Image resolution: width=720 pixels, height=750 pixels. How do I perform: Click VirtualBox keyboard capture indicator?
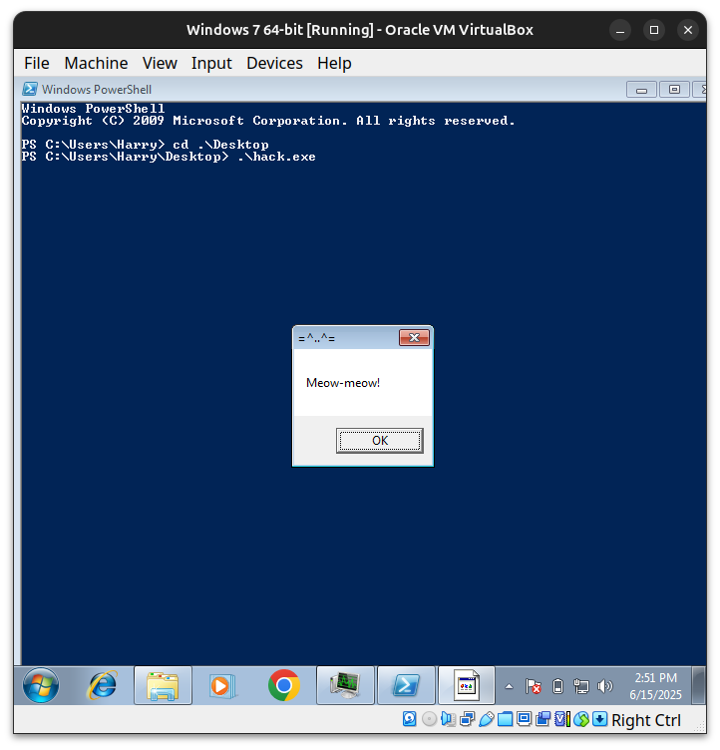point(600,719)
